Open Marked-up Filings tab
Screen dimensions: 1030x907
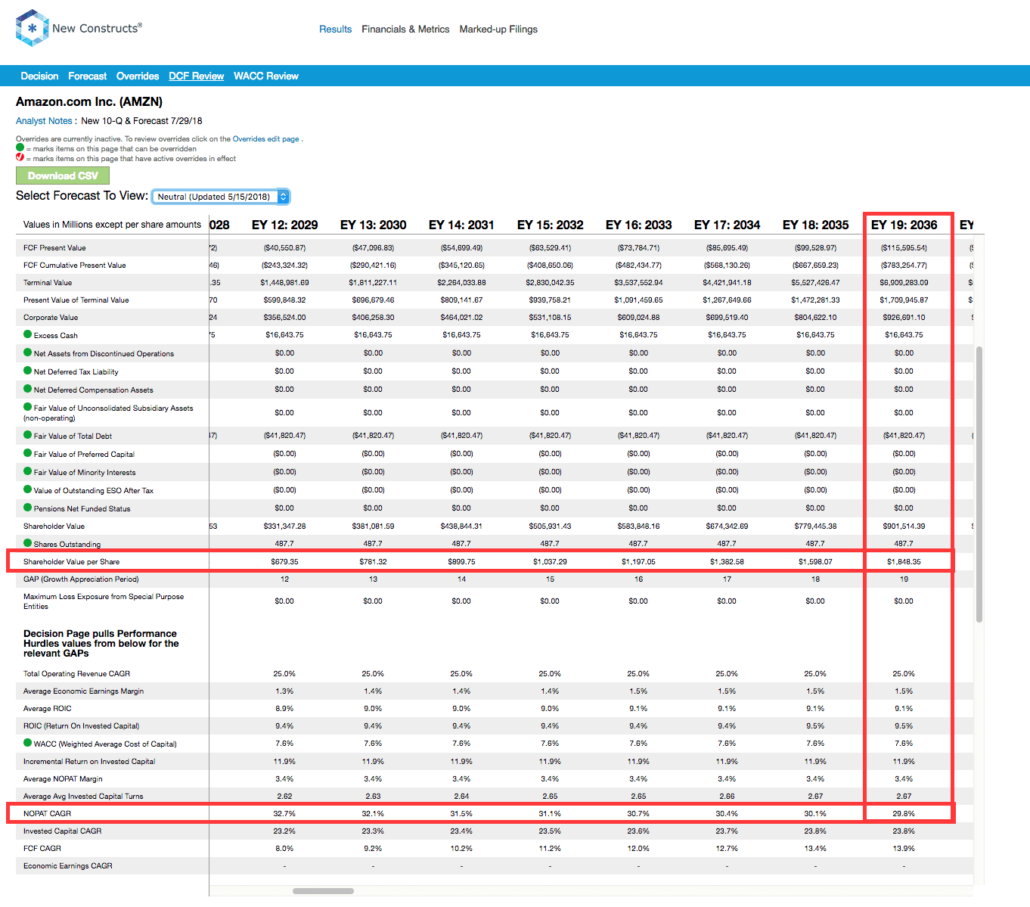[498, 30]
